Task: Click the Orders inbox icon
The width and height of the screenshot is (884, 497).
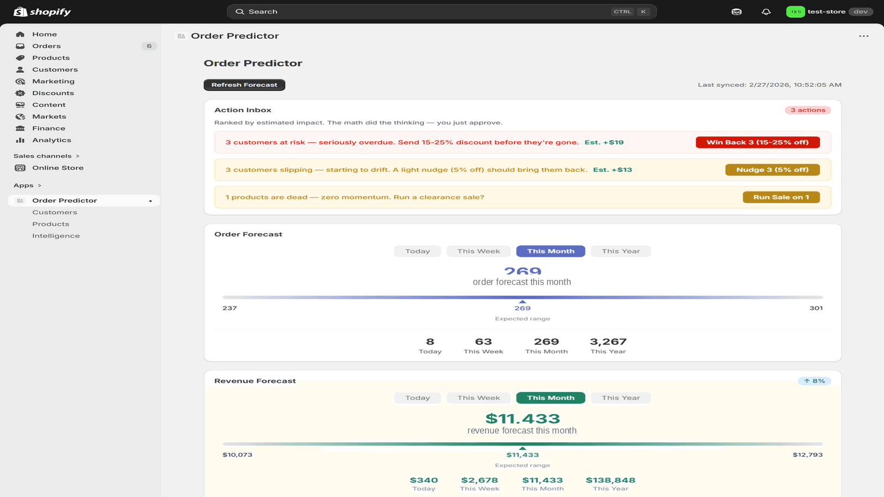Action: (20, 46)
